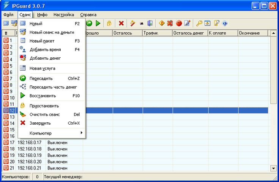The width and height of the screenshot is (279, 182).
Task: Choose Новый сеанс на деньги entry
Action: point(52,32)
